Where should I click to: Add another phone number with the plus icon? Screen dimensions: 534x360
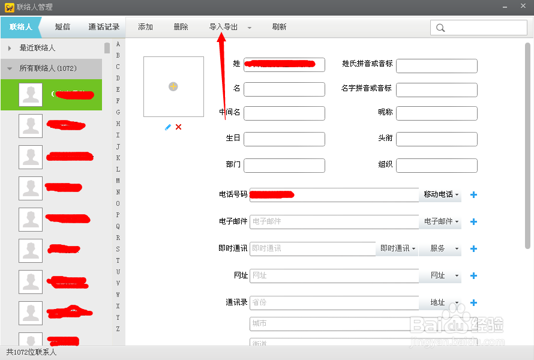pyautogui.click(x=473, y=194)
